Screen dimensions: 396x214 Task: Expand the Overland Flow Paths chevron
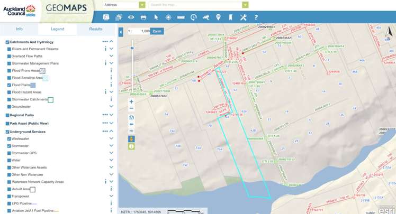point(111,56)
